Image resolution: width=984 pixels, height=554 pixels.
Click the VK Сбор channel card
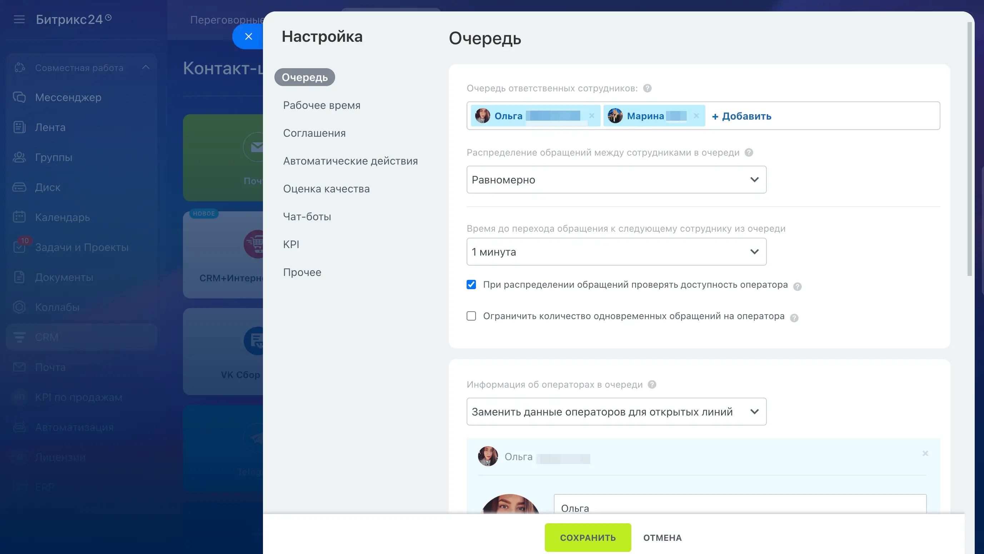pos(223,351)
